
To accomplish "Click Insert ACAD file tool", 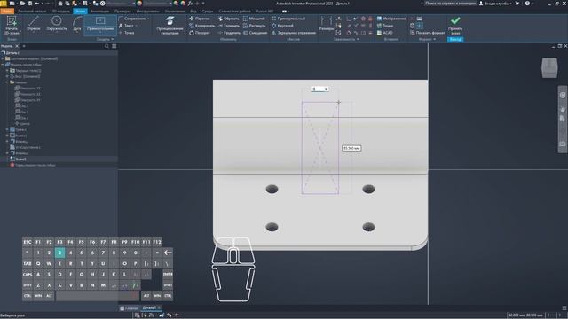I will pyautogui.click(x=385, y=33).
